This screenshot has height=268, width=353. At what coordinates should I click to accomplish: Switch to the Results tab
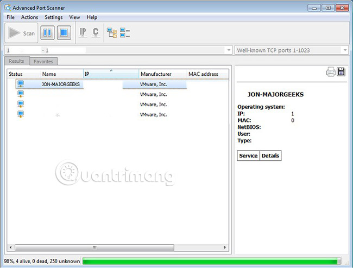click(16, 61)
